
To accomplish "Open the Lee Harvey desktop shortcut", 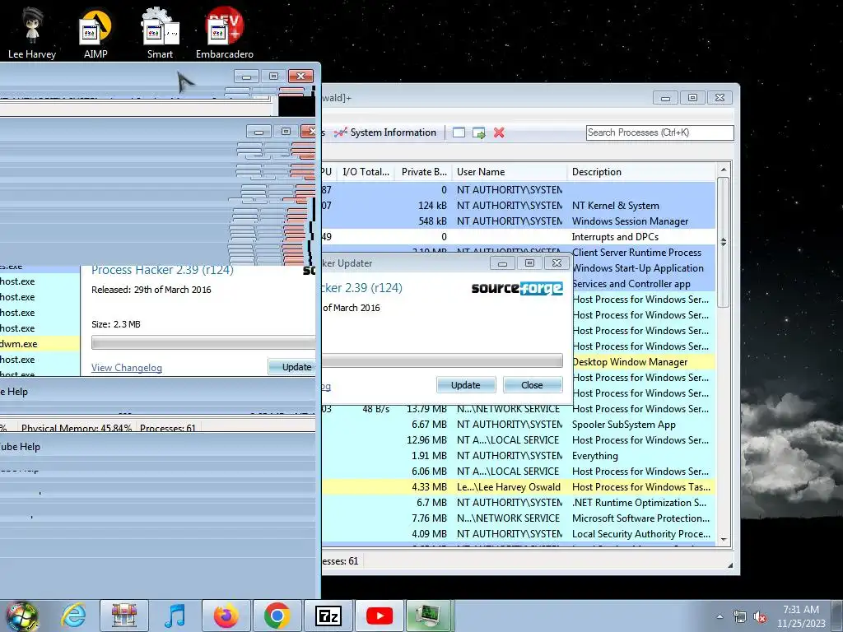I will (x=32, y=31).
